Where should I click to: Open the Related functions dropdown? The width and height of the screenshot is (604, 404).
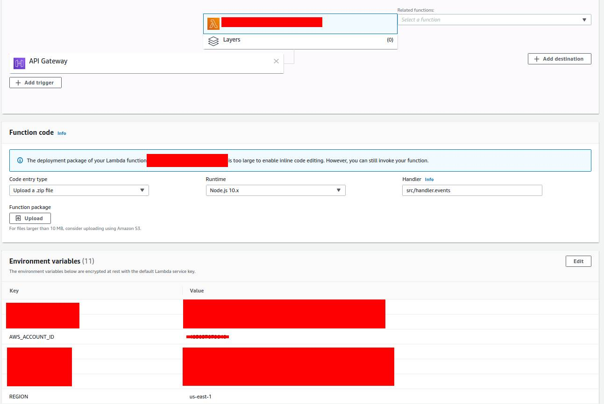point(494,20)
